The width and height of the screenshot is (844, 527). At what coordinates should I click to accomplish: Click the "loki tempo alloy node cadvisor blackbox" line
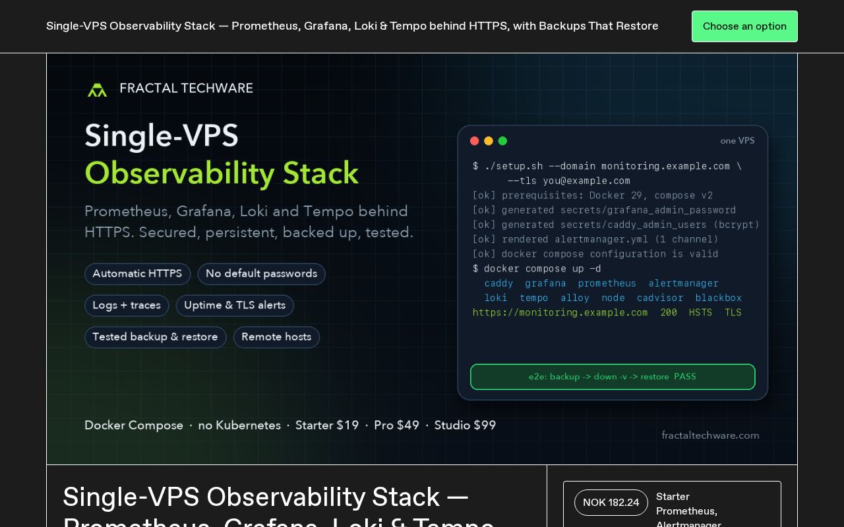click(613, 298)
